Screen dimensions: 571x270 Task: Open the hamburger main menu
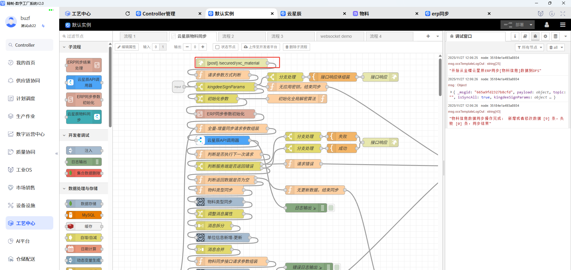(x=562, y=25)
